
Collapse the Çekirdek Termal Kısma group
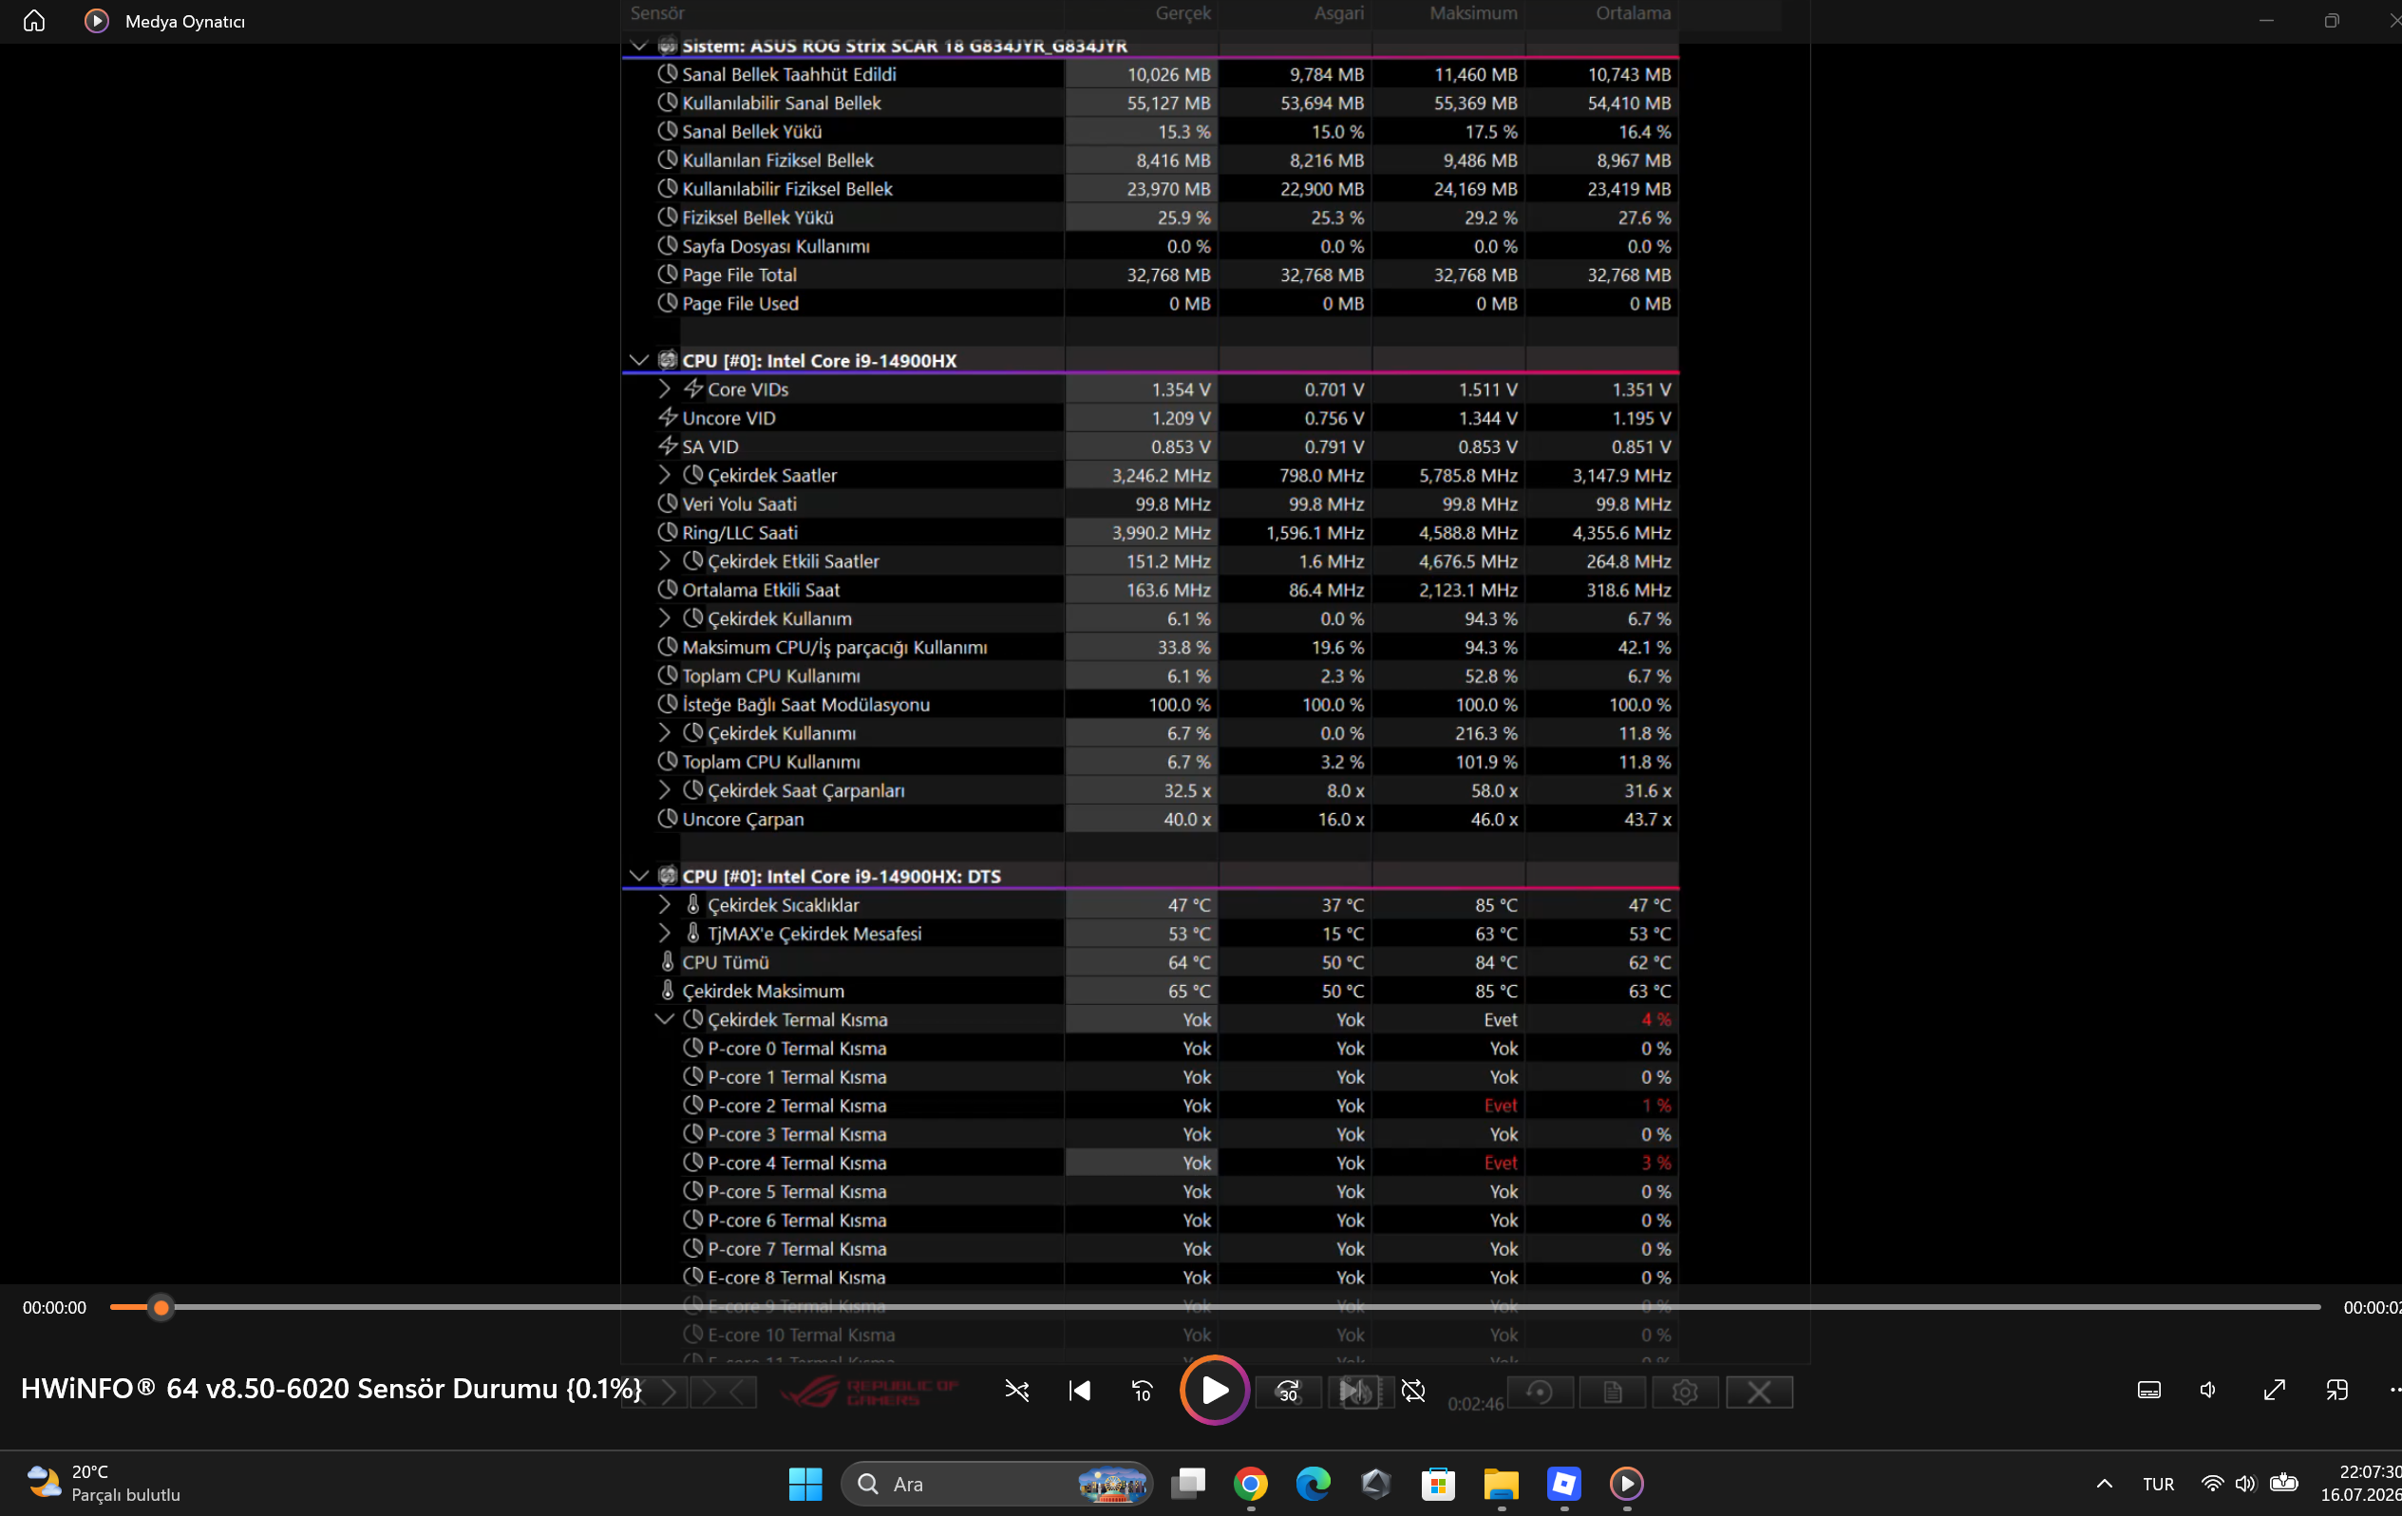tap(666, 1019)
